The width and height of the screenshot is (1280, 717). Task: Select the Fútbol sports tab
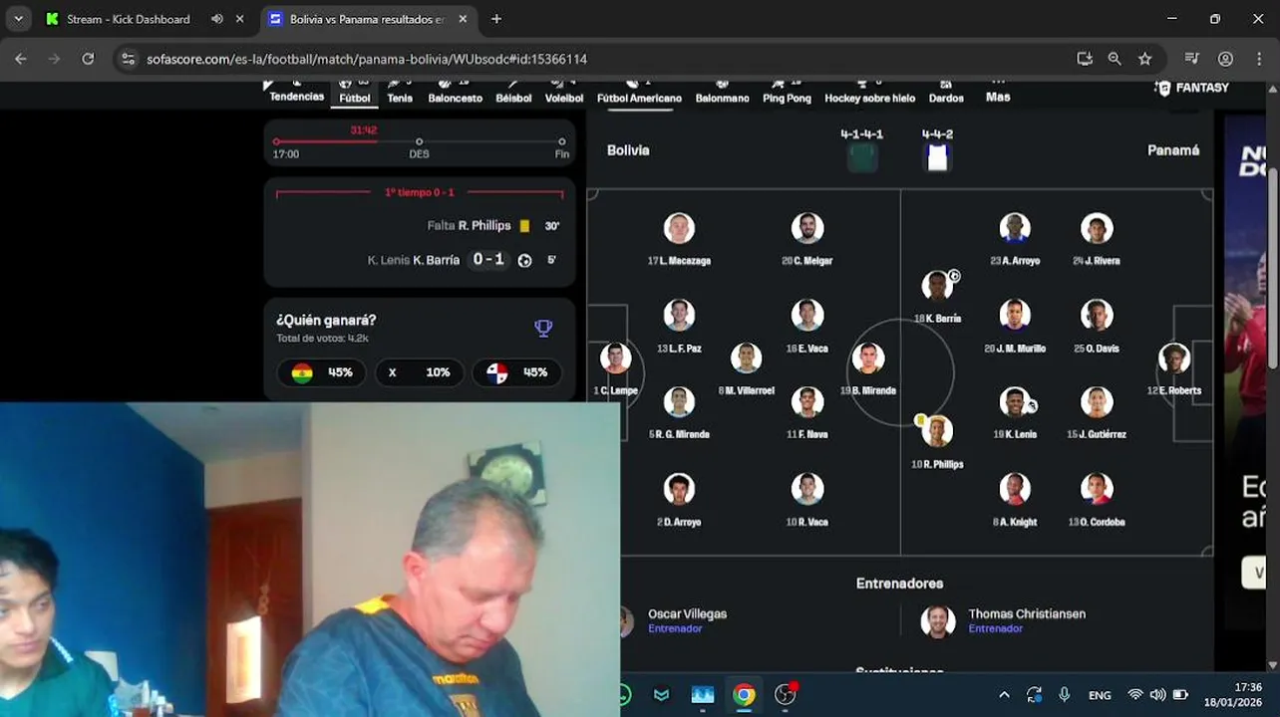point(354,92)
